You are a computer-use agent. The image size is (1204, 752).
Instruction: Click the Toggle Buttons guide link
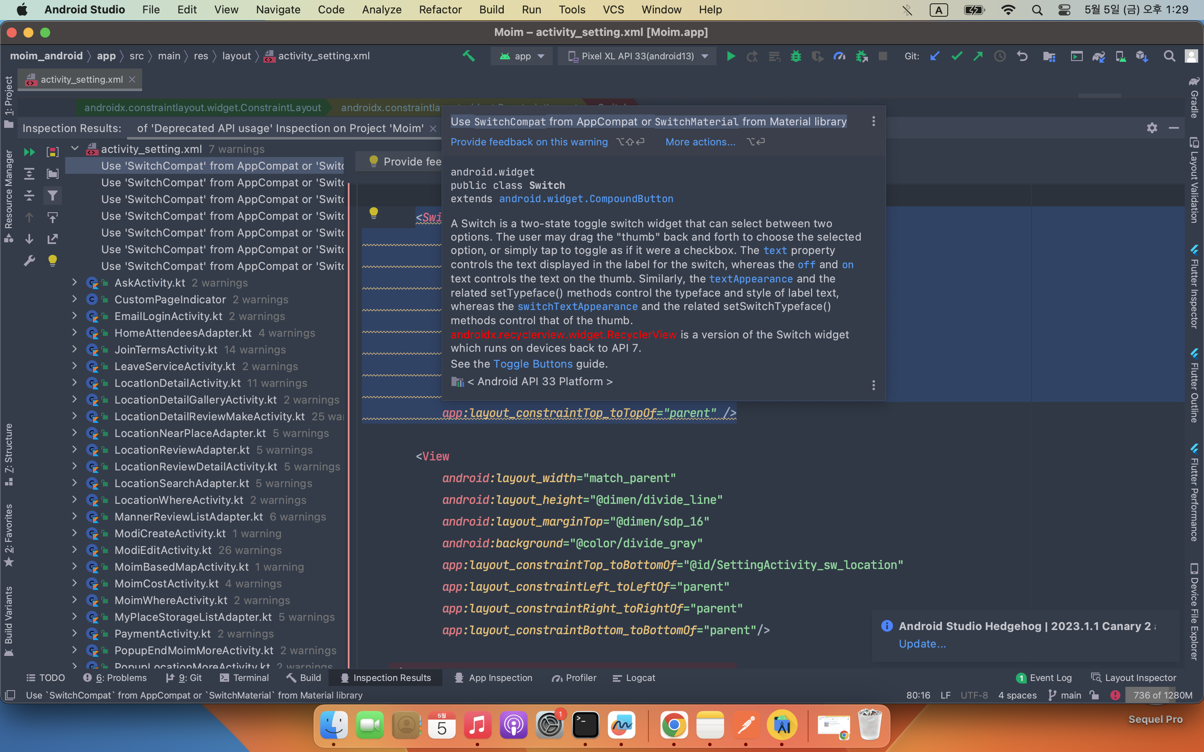pyautogui.click(x=532, y=364)
